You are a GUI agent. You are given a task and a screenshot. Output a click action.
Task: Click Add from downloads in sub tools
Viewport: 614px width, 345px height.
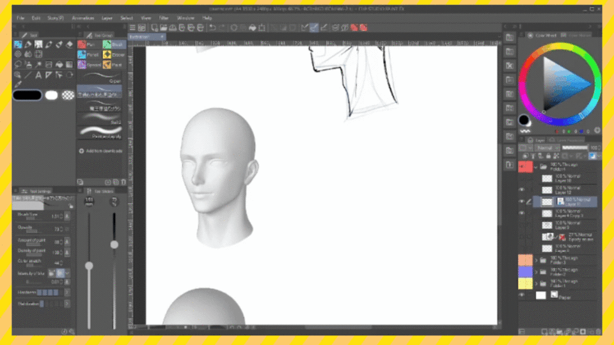click(x=100, y=151)
